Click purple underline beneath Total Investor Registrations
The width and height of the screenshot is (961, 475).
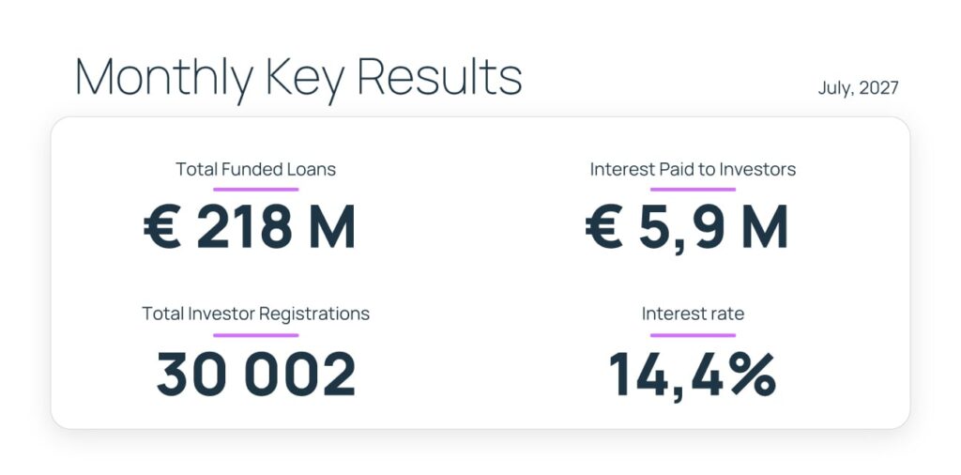point(255,335)
